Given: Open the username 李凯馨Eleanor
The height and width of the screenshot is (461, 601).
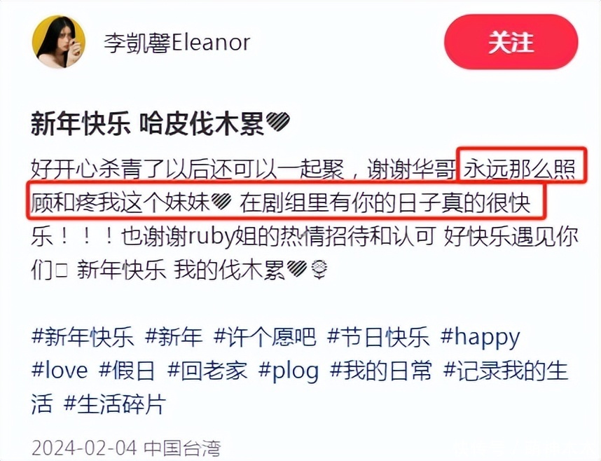Looking at the screenshot, I should pos(177,43).
